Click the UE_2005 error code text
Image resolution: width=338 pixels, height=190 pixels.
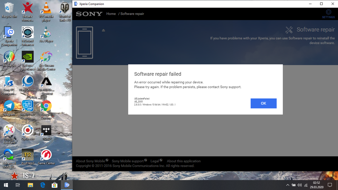138,102
